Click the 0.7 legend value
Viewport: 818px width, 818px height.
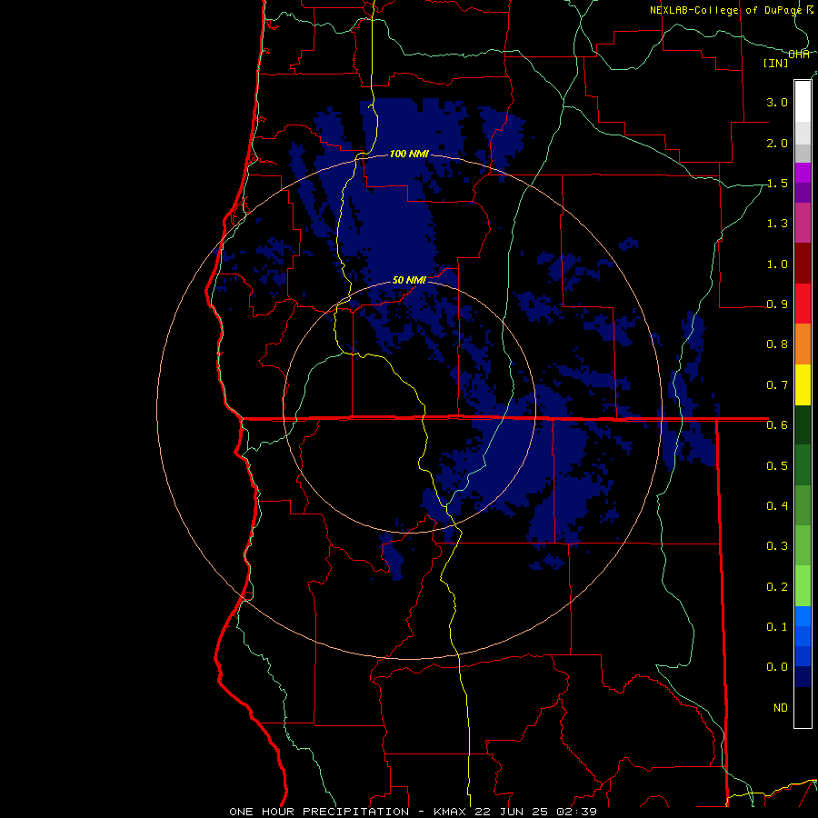(x=777, y=385)
